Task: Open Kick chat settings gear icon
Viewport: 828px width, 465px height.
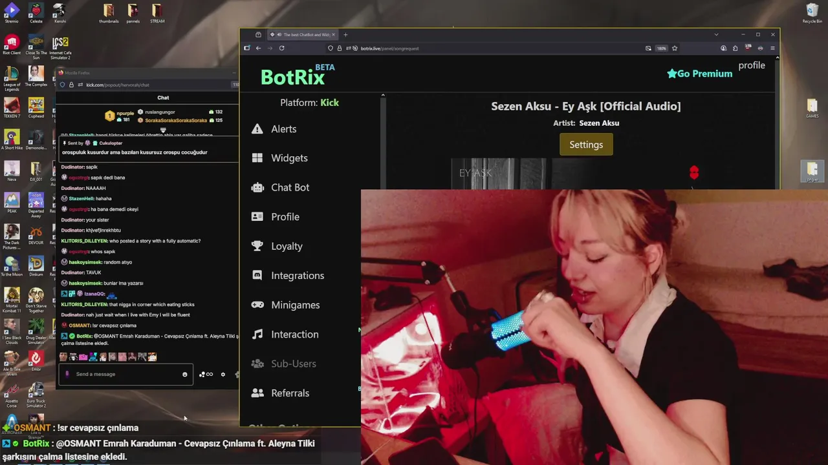Action: tap(223, 375)
